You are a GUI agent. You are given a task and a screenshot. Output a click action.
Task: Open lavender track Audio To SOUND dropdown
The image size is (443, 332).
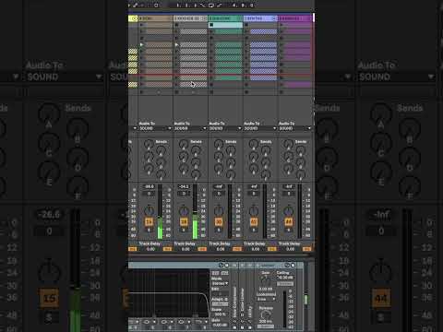coord(260,128)
